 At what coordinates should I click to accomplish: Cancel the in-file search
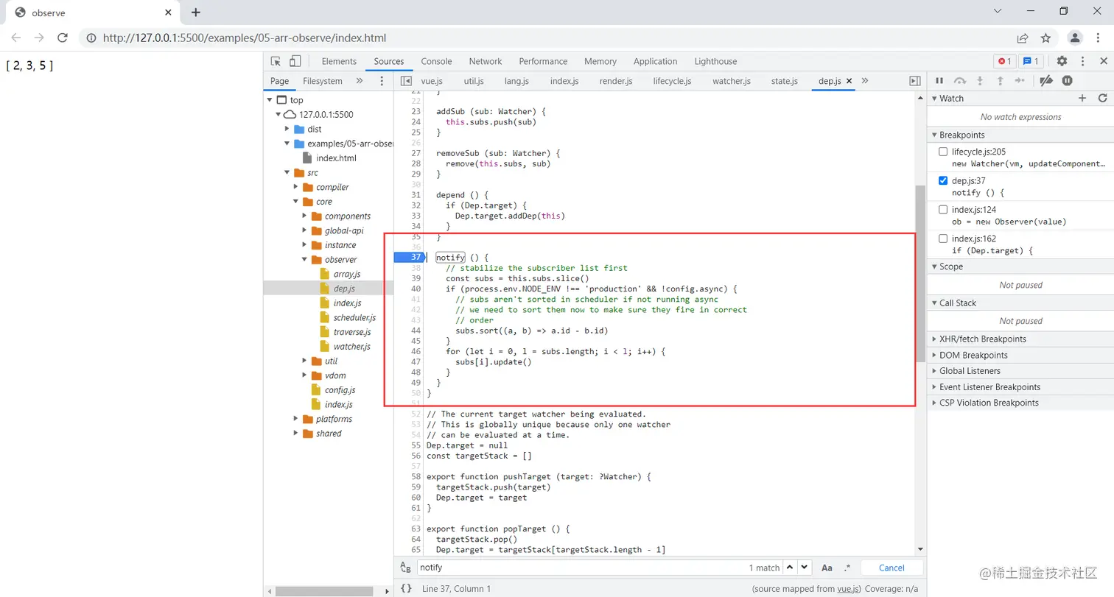tap(891, 568)
